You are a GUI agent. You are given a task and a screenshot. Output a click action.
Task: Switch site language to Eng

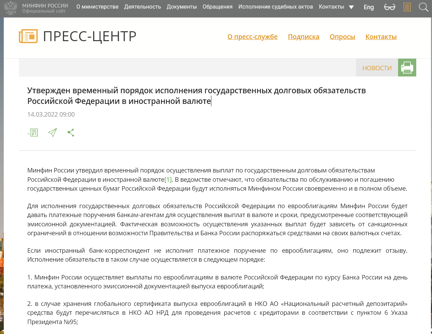click(x=369, y=7)
